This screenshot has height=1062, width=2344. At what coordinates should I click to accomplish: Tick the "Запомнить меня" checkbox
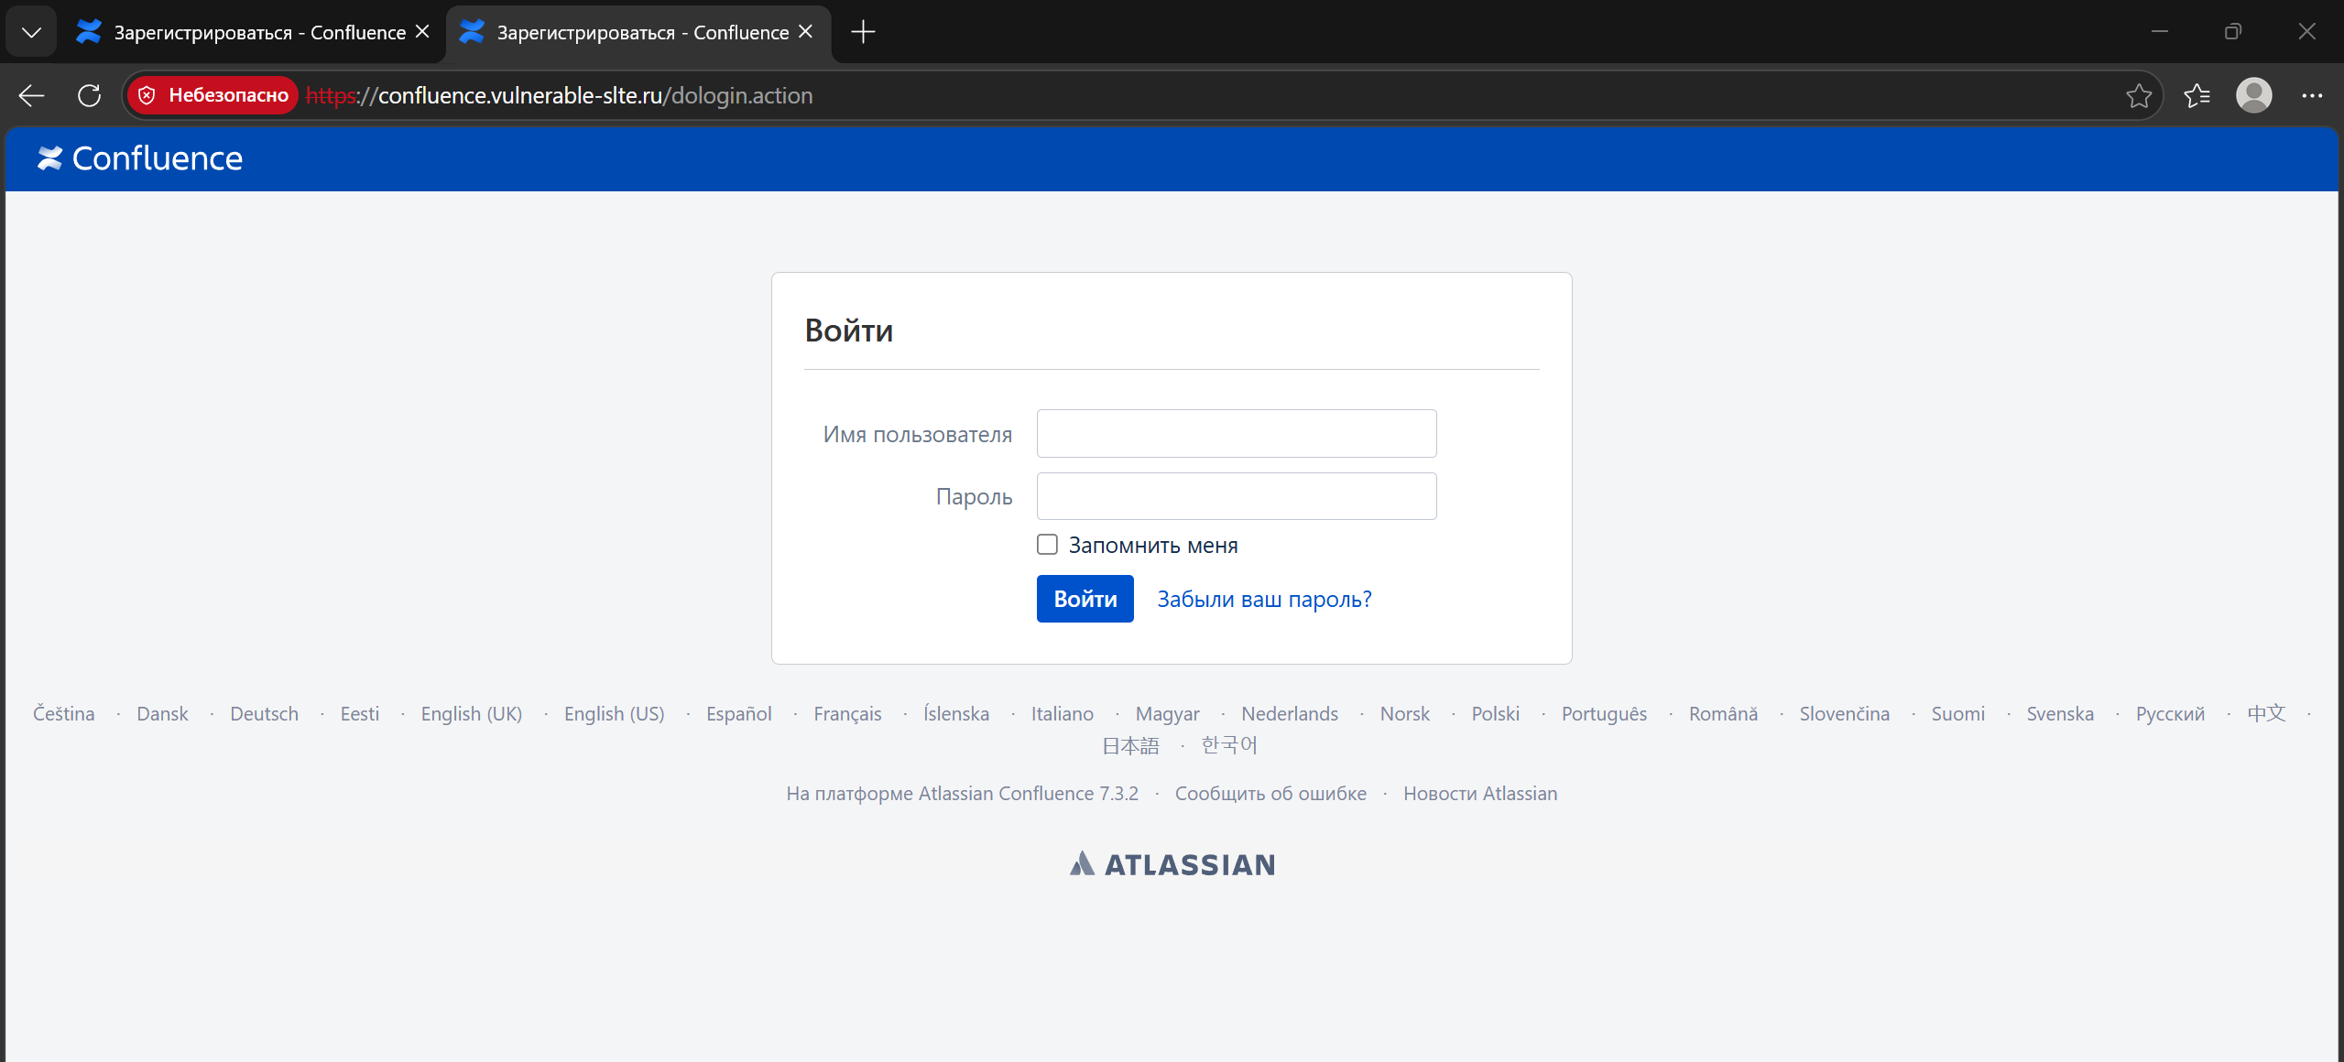tap(1047, 545)
